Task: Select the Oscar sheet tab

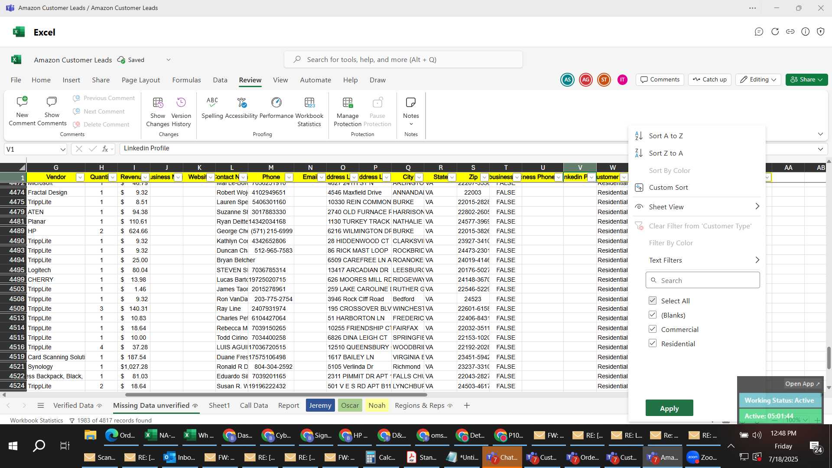Action: click(x=350, y=406)
